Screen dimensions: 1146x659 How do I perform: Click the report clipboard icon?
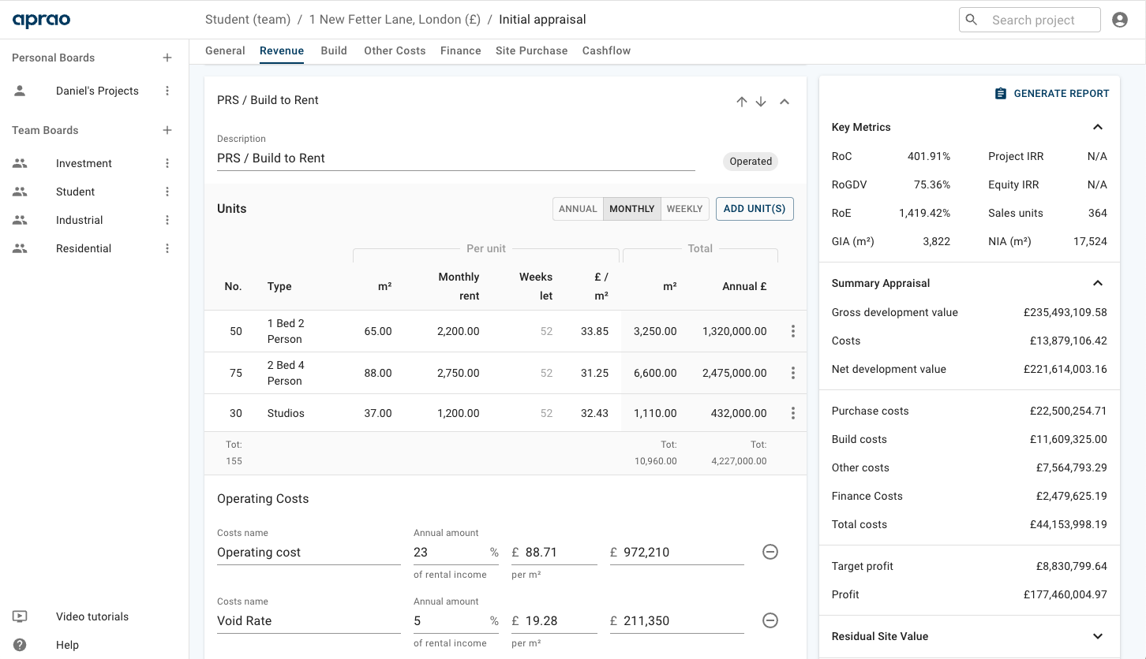point(1000,93)
